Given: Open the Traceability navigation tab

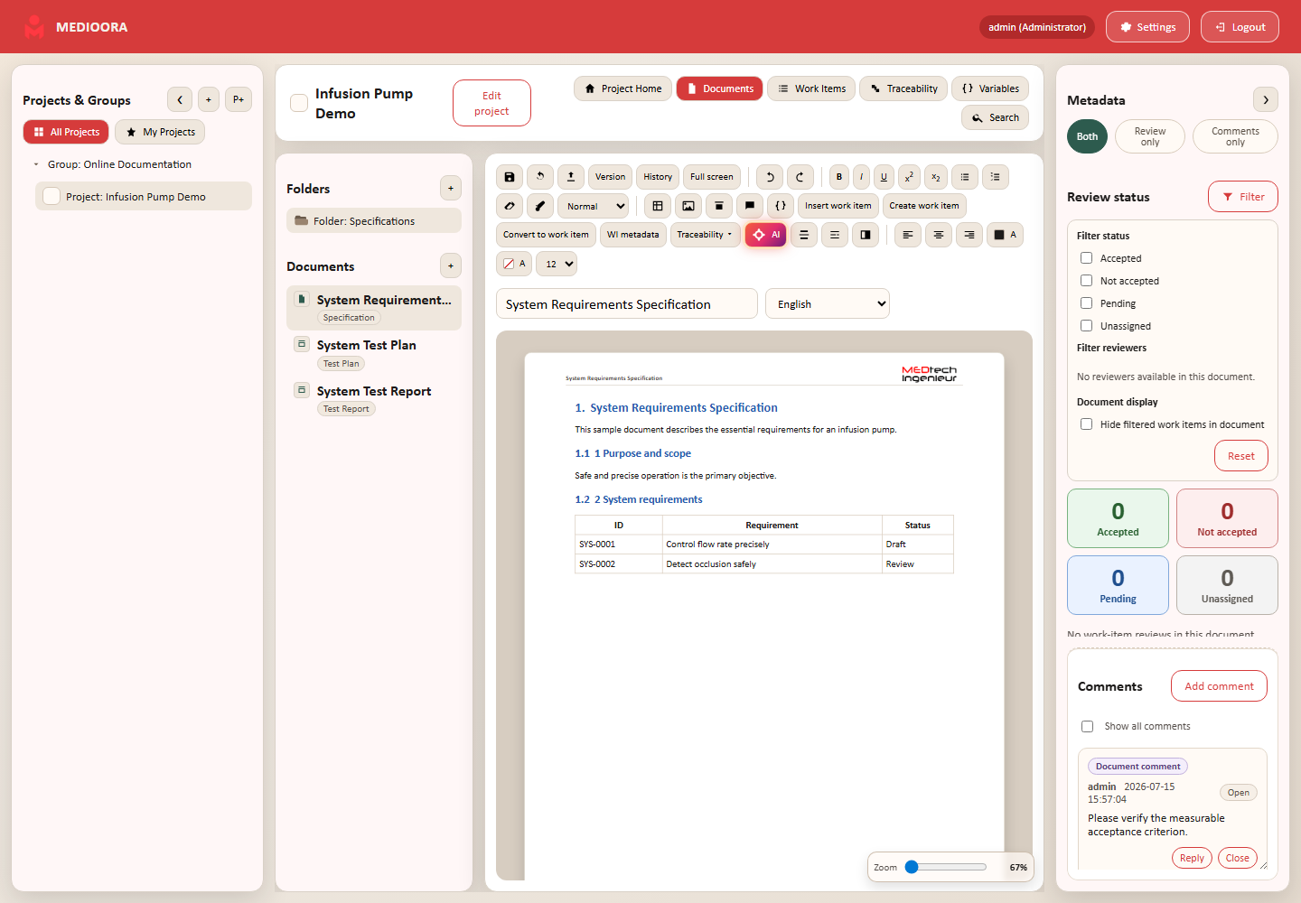Looking at the screenshot, I should pos(903,88).
